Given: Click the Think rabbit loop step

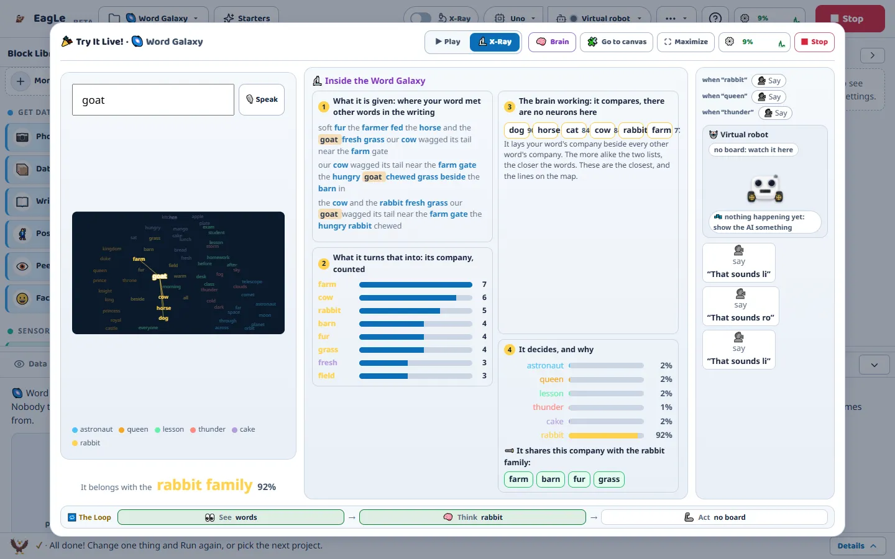Looking at the screenshot, I should pos(472,517).
